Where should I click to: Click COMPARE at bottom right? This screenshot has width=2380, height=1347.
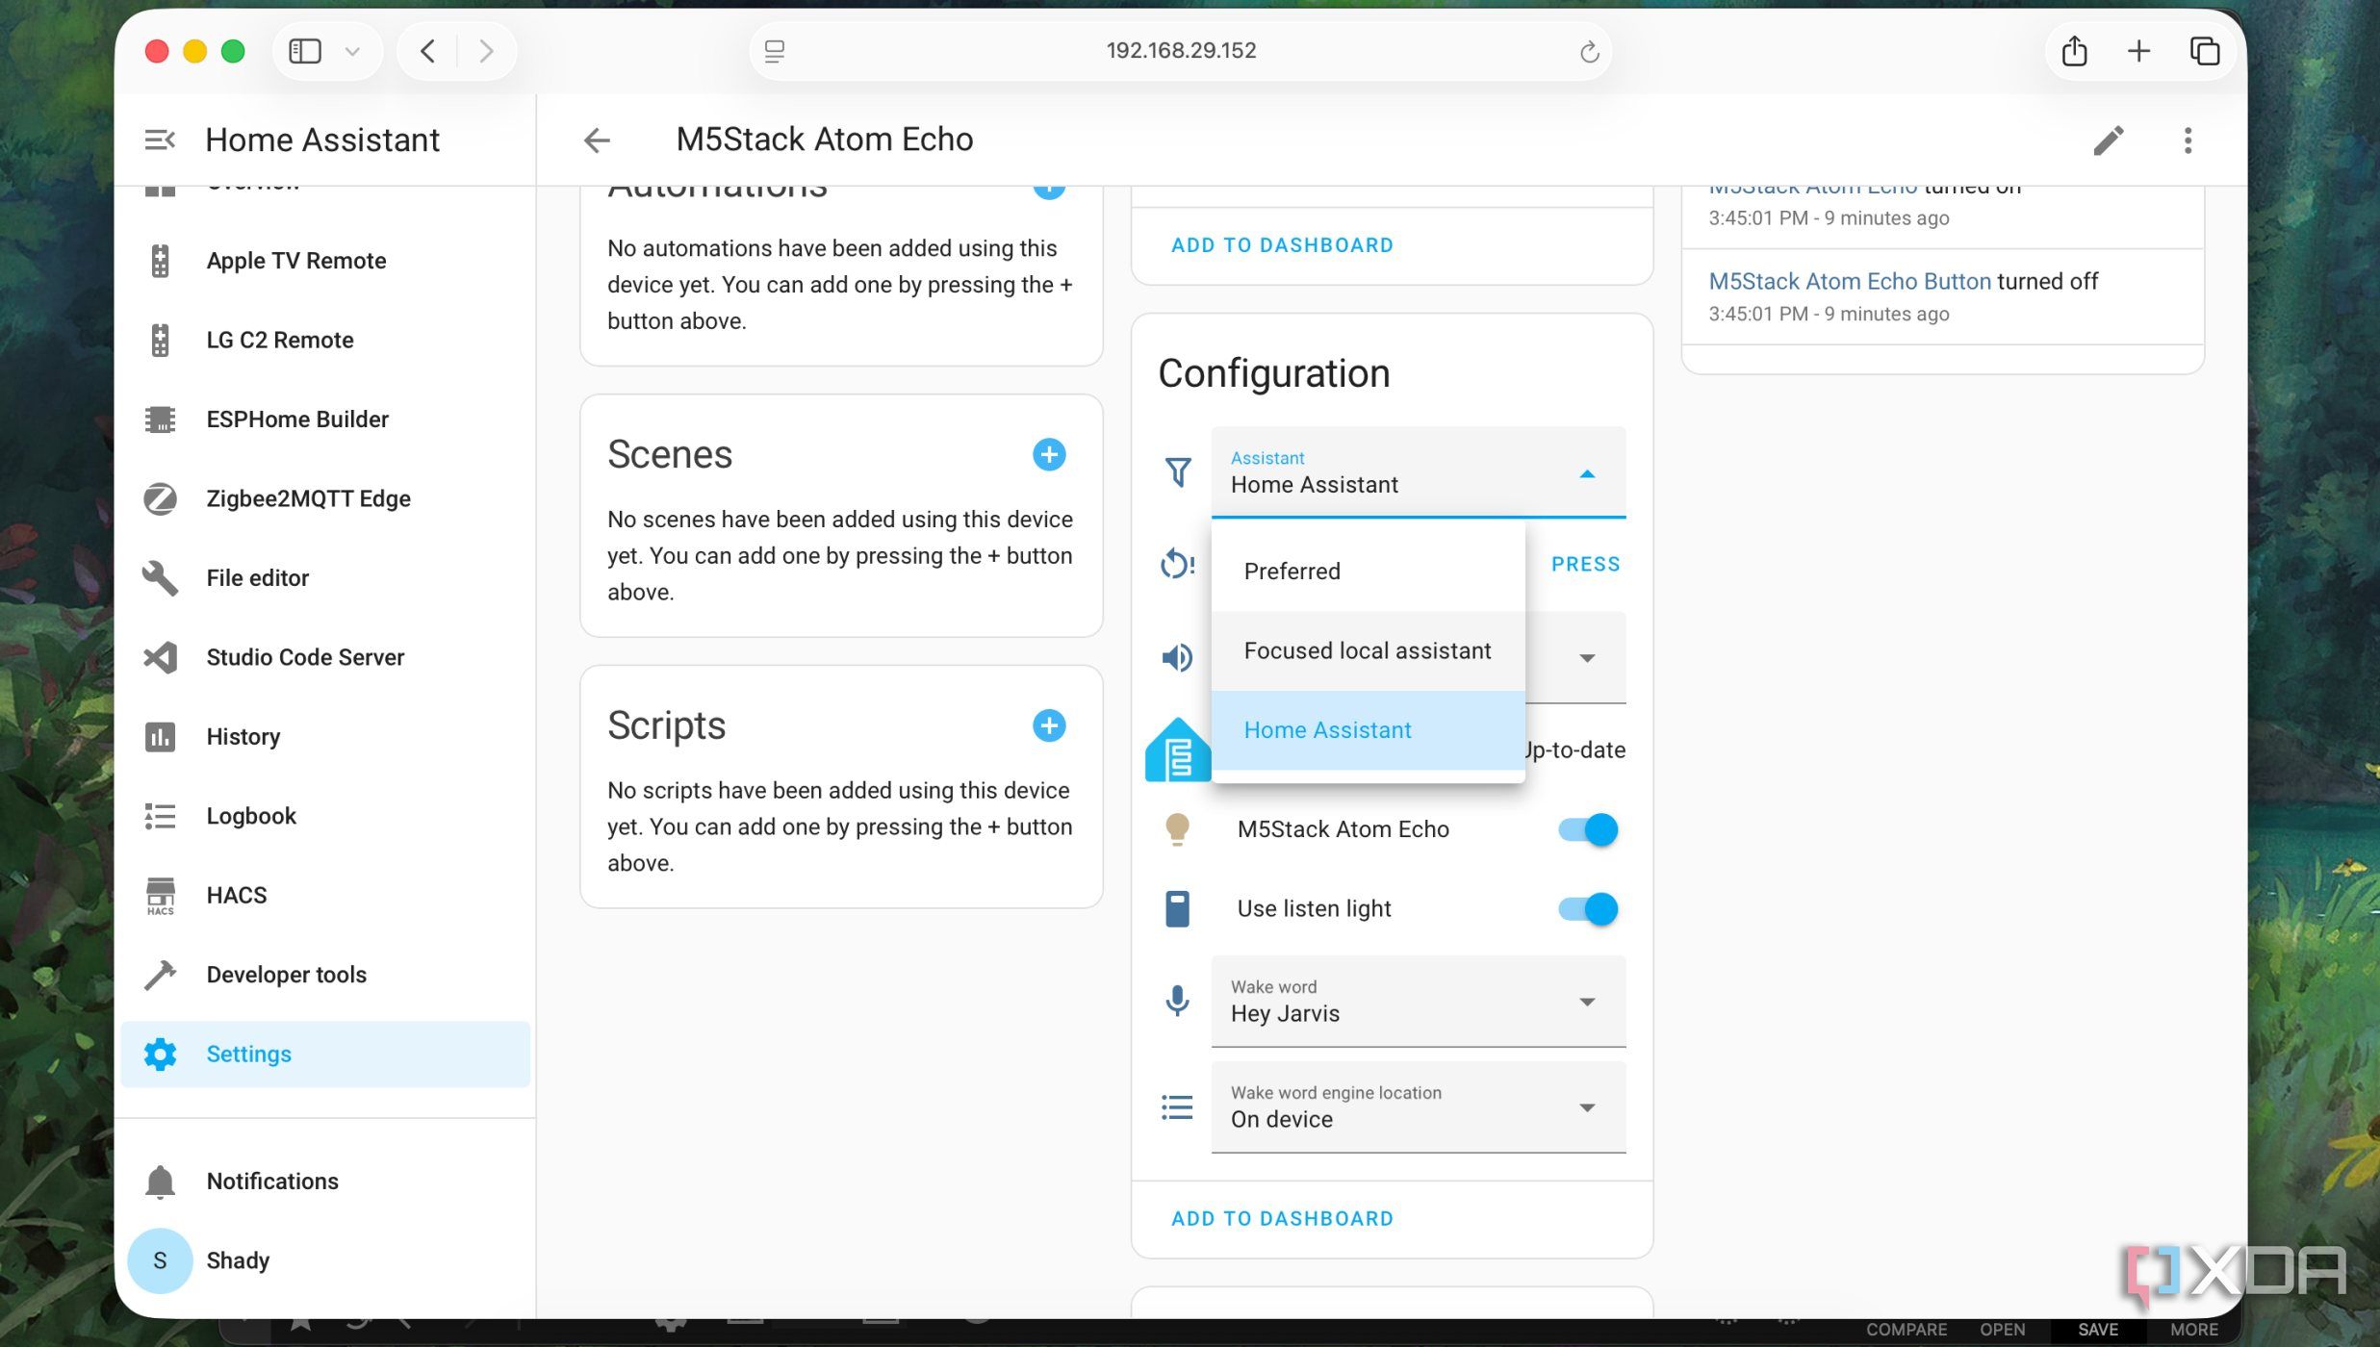point(1907,1330)
